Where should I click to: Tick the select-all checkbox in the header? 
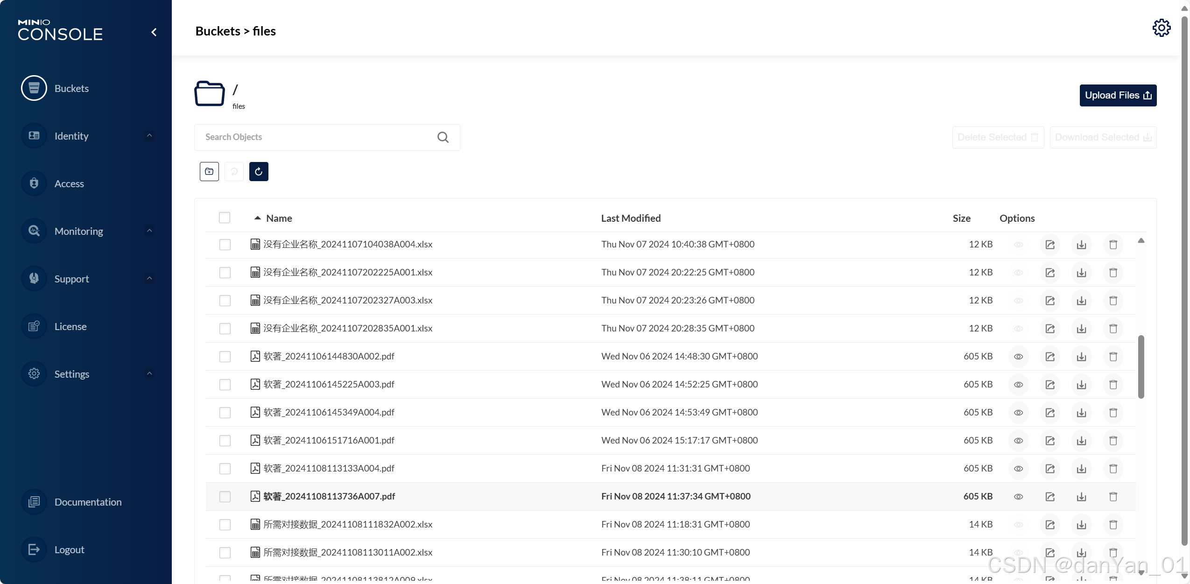coord(225,218)
